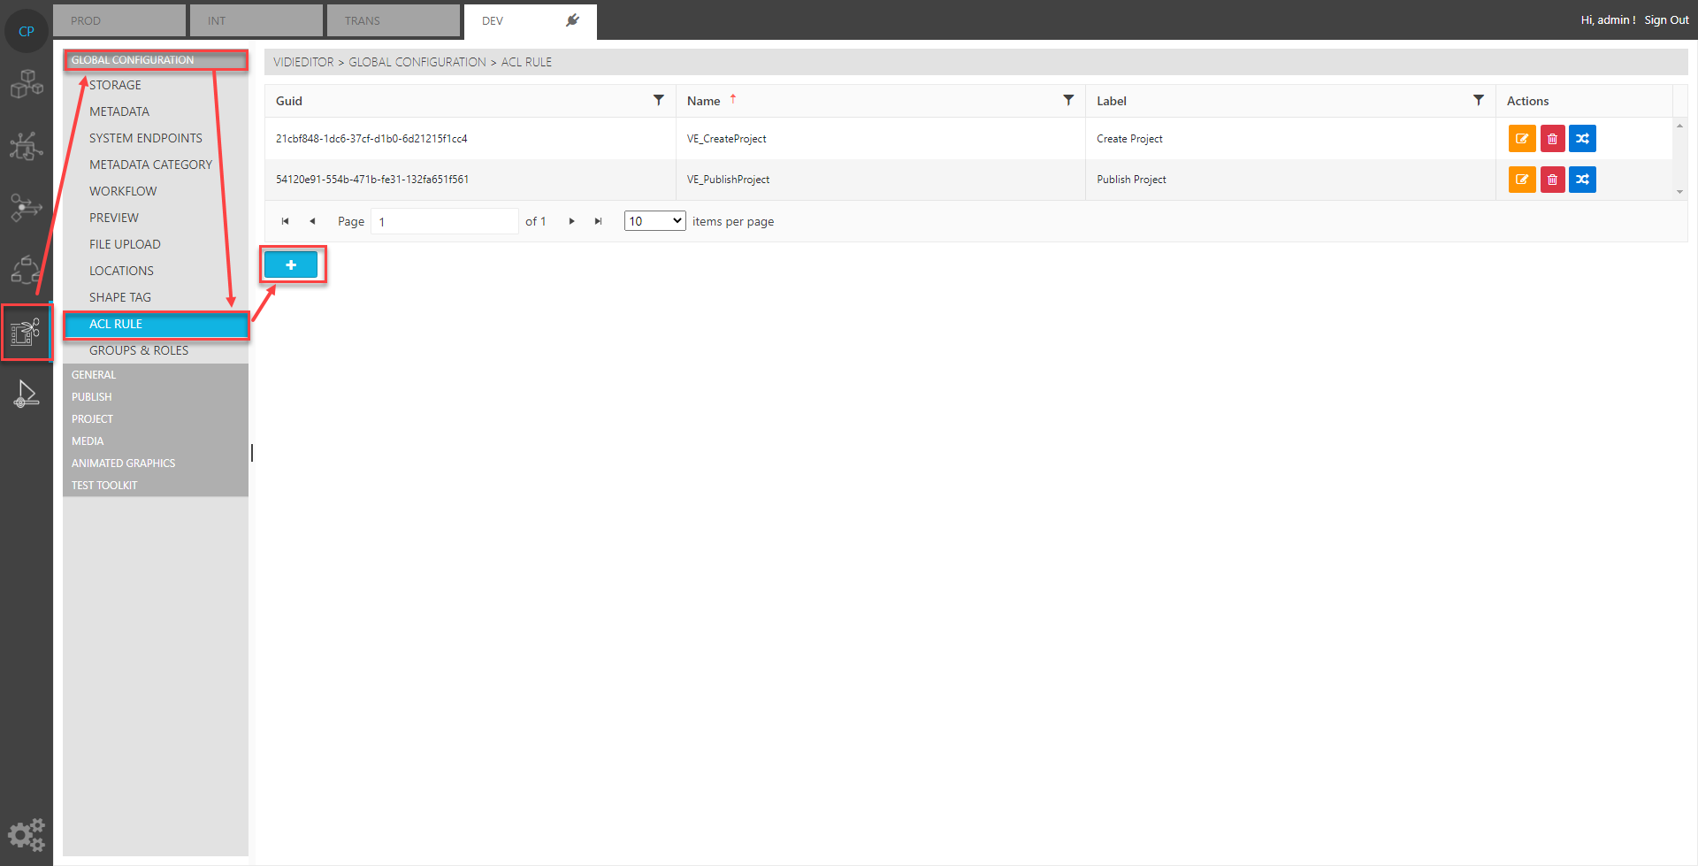The image size is (1698, 866).
Task: Open items per page dropdown
Action: (654, 221)
